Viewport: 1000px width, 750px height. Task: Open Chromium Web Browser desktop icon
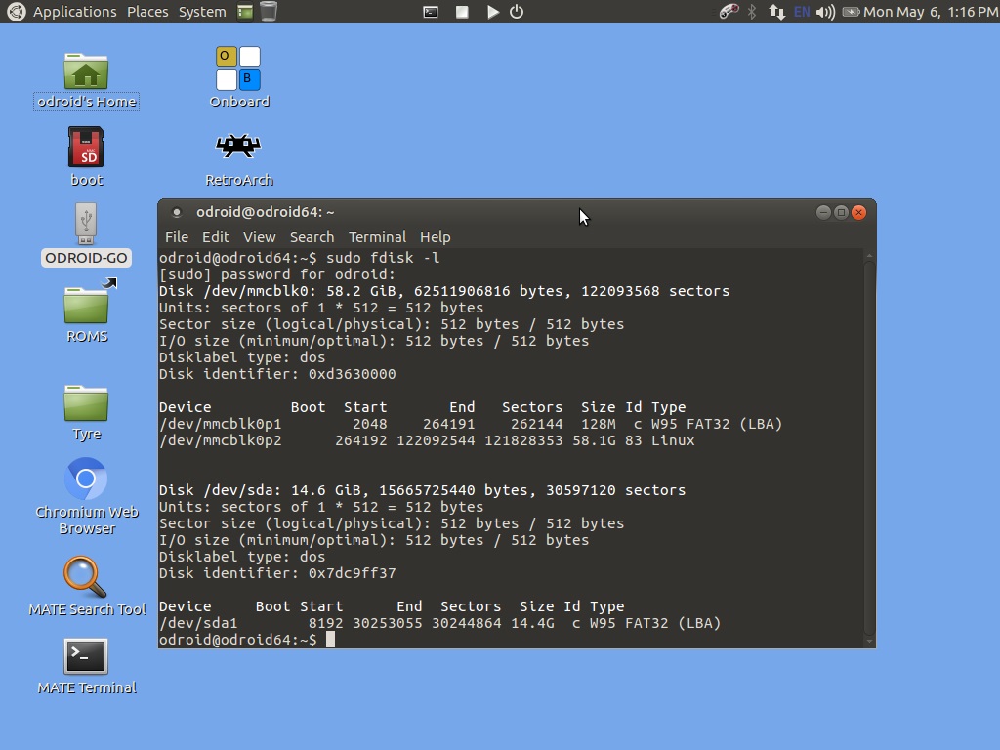point(86,479)
